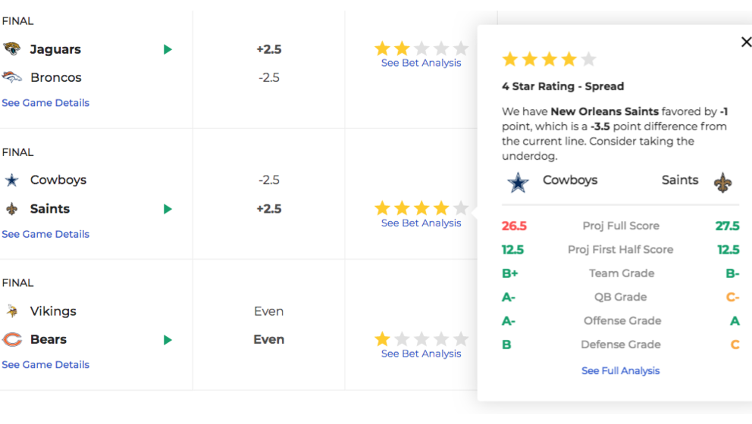Image resolution: width=752 pixels, height=424 pixels.
Task: Click the green arrow beside Jaguars
Action: [x=168, y=49]
